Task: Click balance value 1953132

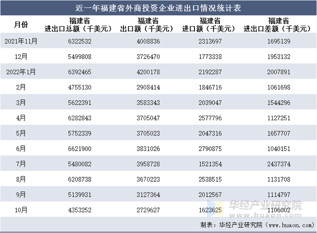Action: pyautogui.click(x=279, y=57)
